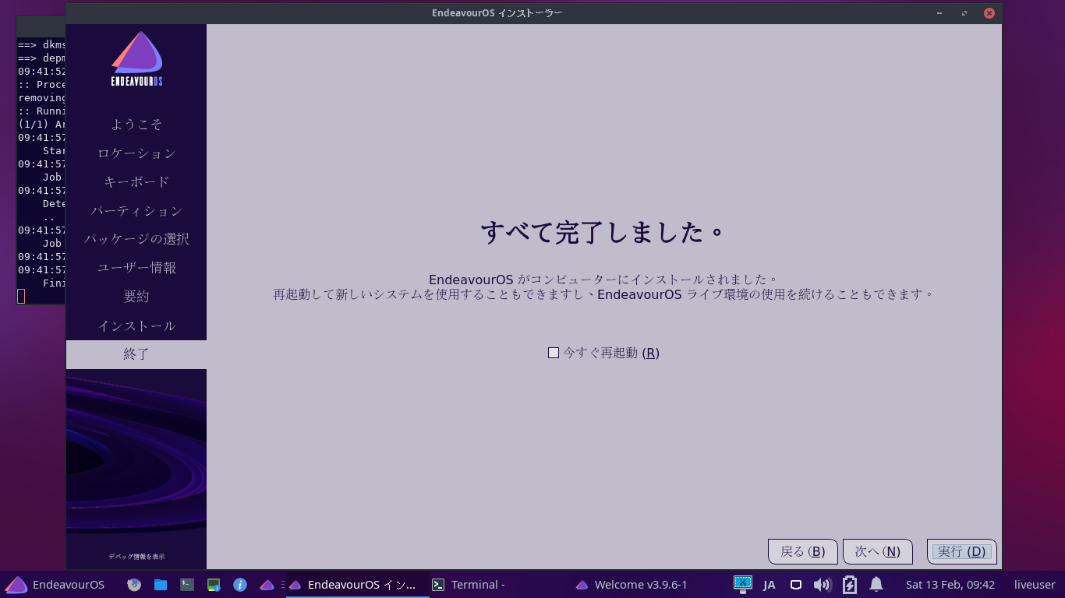Launch the terminal emulator icon in taskbar
Image resolution: width=1065 pixels, height=598 pixels.
tap(187, 585)
